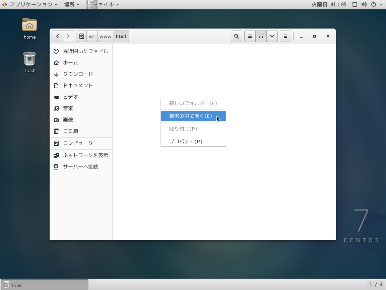Screen dimensions: 386x290
Task: Maximize the file manager window
Action: (x=314, y=36)
